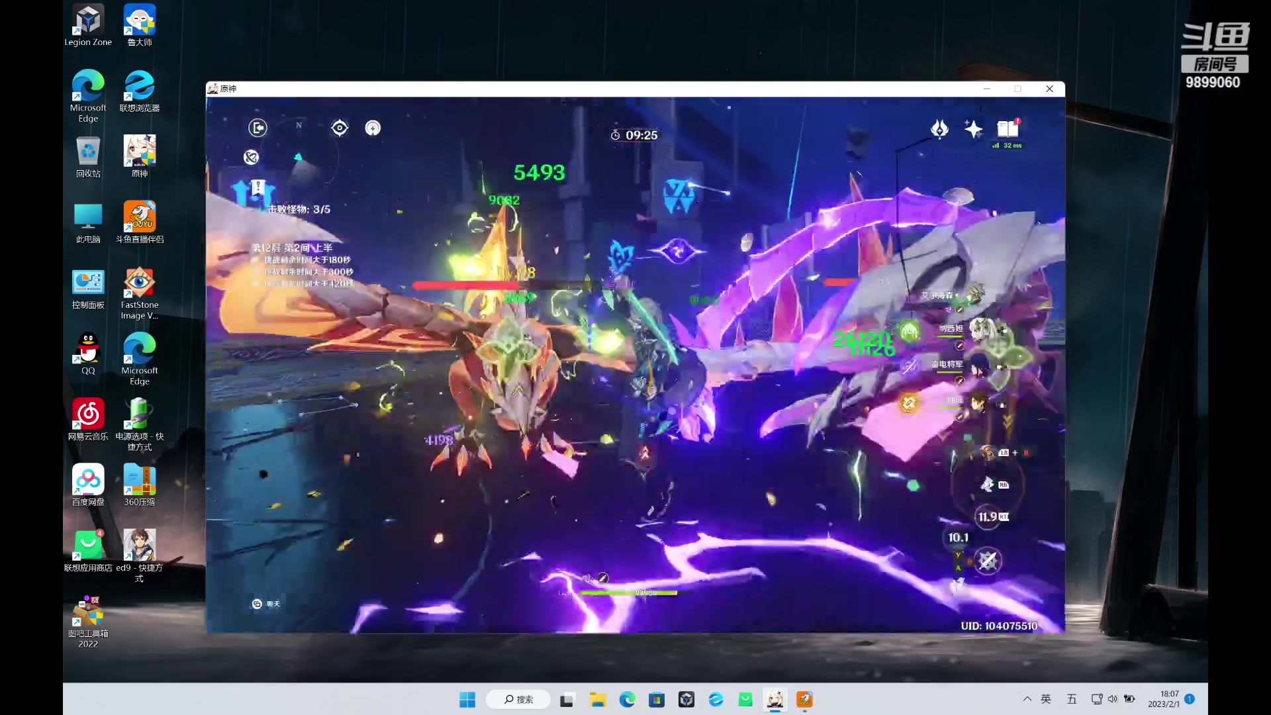Image resolution: width=1271 pixels, height=715 pixels.
Task: Open the 回收站 recycle bin
Action: point(88,157)
